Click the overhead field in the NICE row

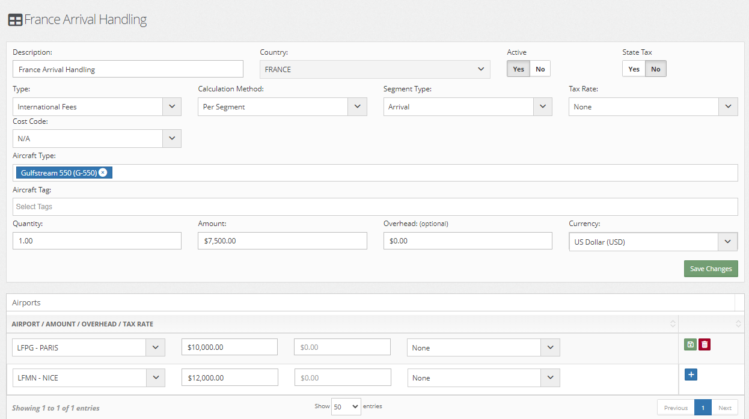point(343,378)
